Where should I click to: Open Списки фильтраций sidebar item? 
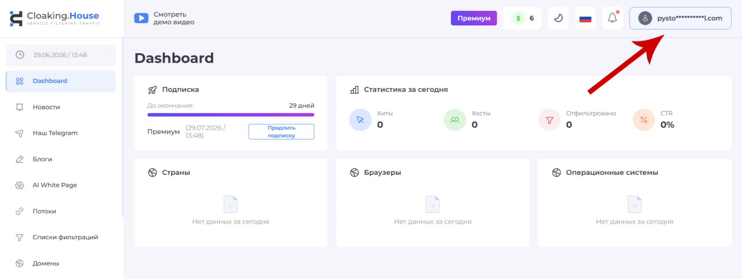tap(61, 237)
